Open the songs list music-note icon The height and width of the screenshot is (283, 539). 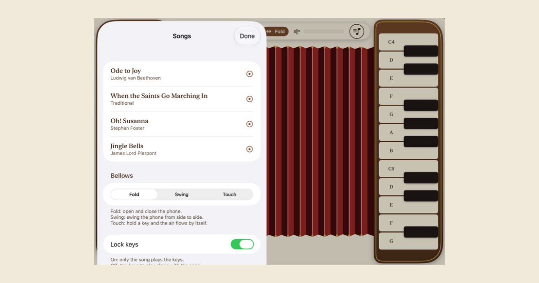click(x=357, y=31)
